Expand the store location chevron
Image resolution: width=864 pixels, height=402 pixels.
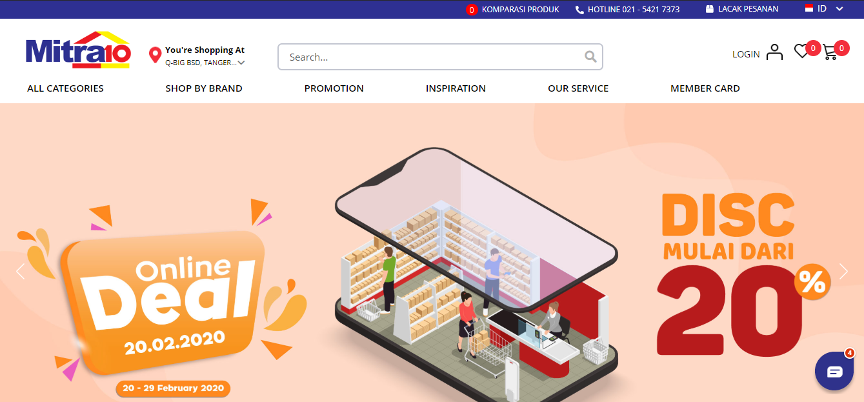tap(241, 63)
